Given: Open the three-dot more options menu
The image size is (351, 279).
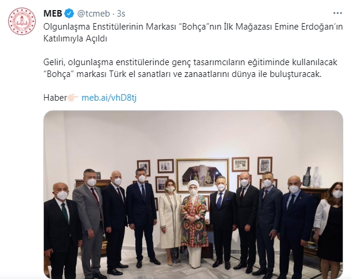Looking at the screenshot, I should (337, 14).
